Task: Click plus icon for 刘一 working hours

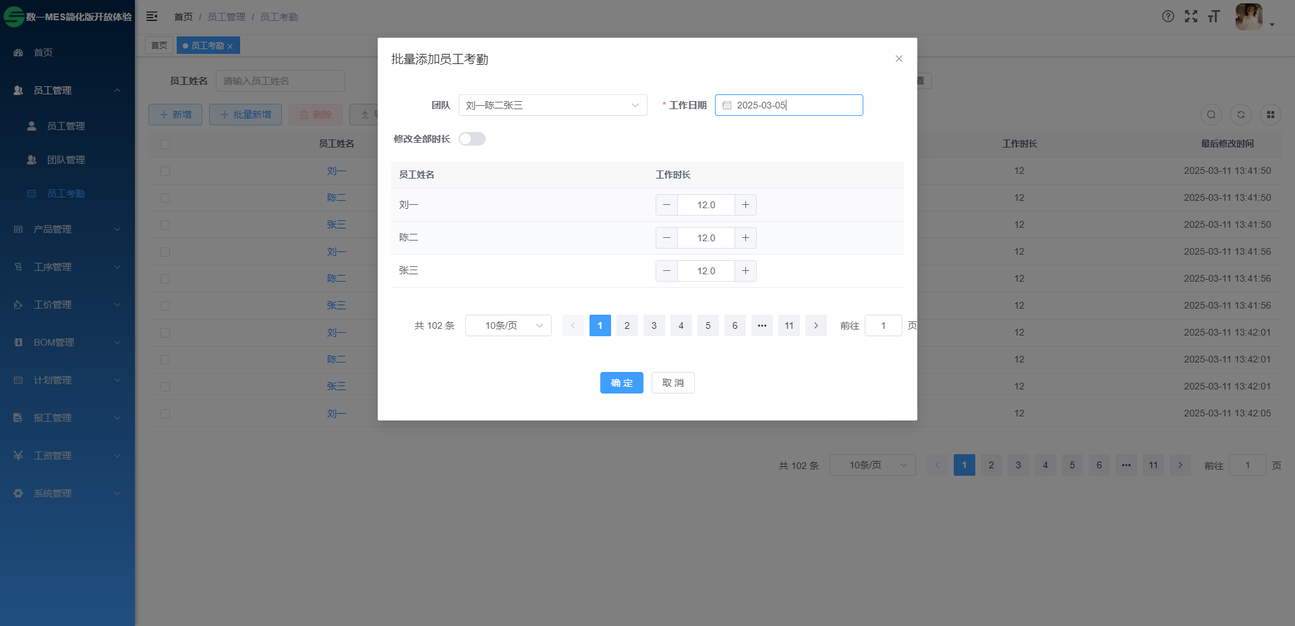Action: [x=745, y=205]
